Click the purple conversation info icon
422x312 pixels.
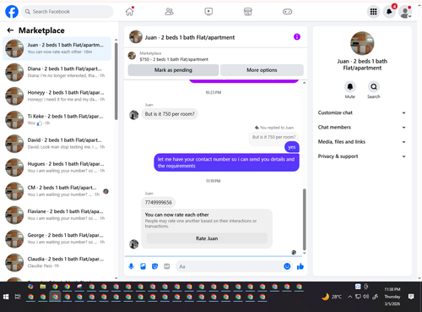297,37
